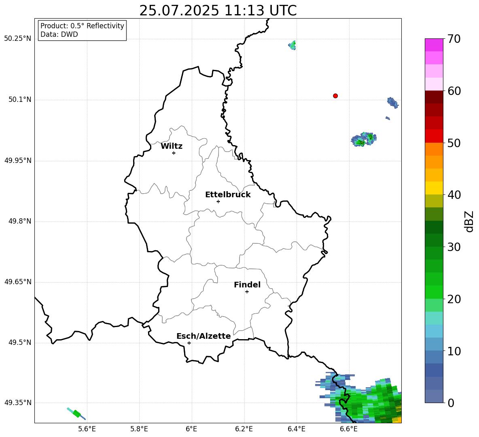Viewport: 479px width, 437px height.
Task: Click the '6.6°E' longitude label
Action: point(349,429)
